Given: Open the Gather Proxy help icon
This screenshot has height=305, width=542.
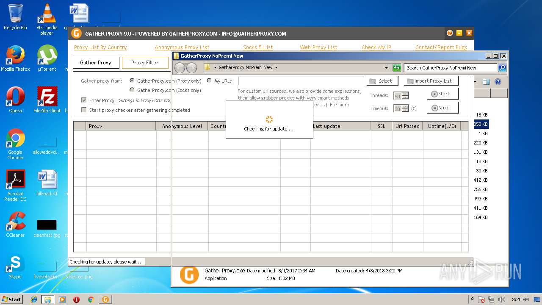Looking at the screenshot, I should [x=450, y=33].
